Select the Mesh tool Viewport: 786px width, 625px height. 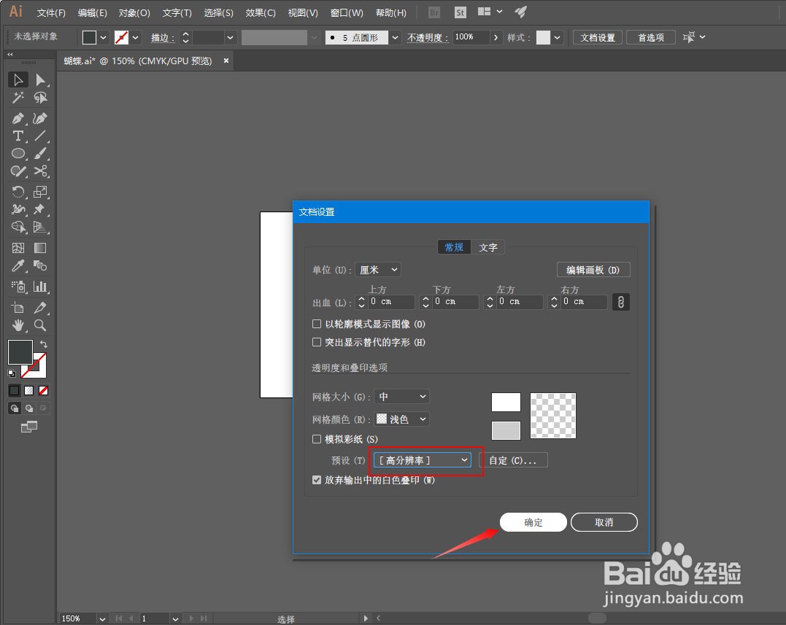[18, 248]
